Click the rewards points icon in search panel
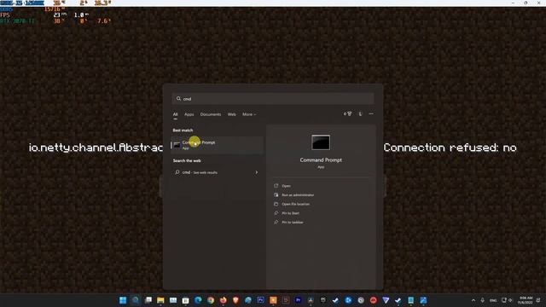This screenshot has height=307, width=546. pyautogui.click(x=347, y=113)
